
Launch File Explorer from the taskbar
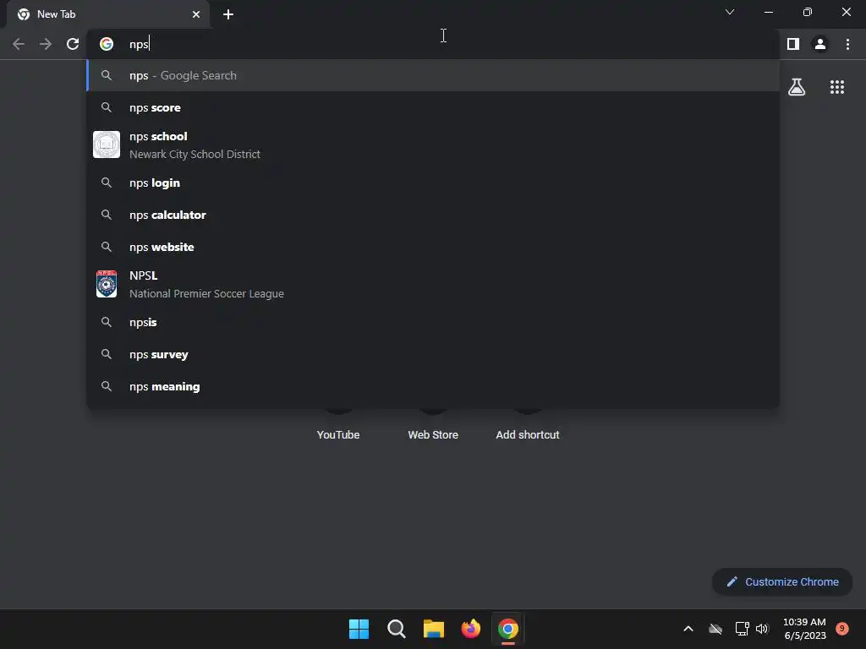434,629
